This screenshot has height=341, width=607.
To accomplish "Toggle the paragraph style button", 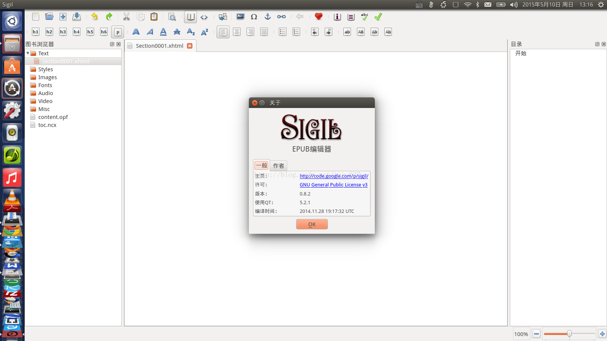I will [x=118, y=32].
